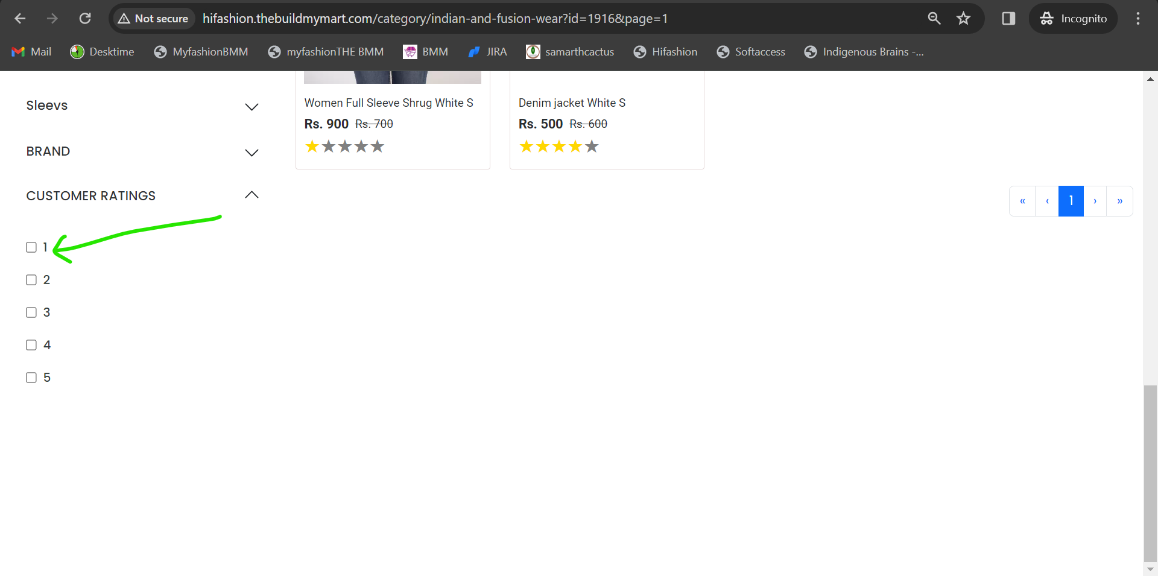Click the Rs. 900 price text
The height and width of the screenshot is (576, 1158).
[x=326, y=124]
